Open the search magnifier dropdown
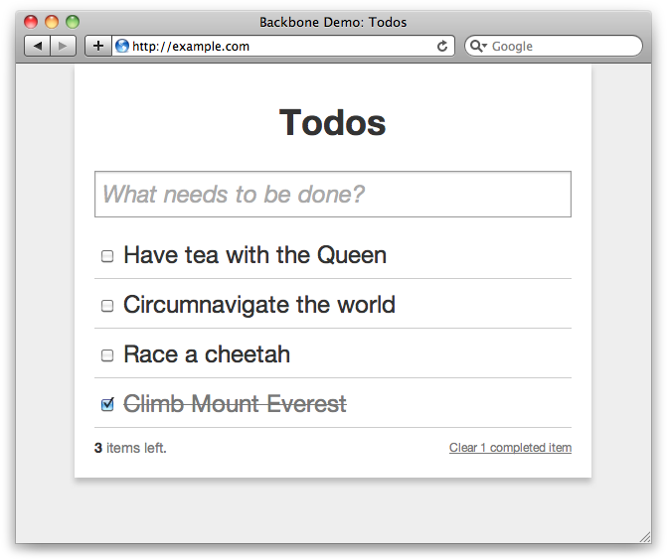Image resolution: width=667 pixels, height=560 pixels. click(478, 46)
